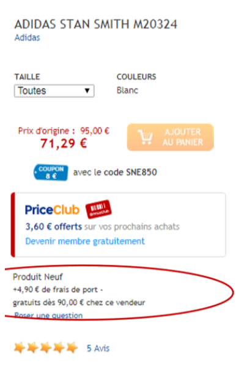
Task: Click the fifth rating star
Action: [x=72, y=348]
